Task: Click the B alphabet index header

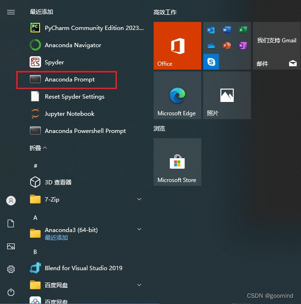Action: [35, 252]
